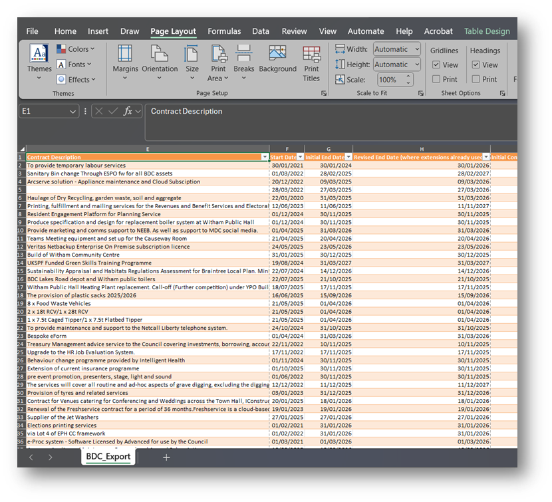
Task: Open the Orientation options
Action: (x=160, y=60)
